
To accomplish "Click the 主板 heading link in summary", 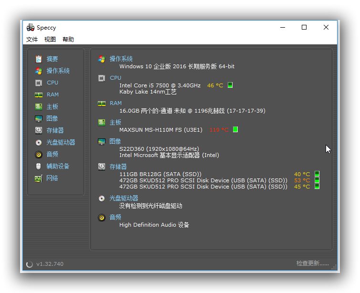I will point(115,123).
